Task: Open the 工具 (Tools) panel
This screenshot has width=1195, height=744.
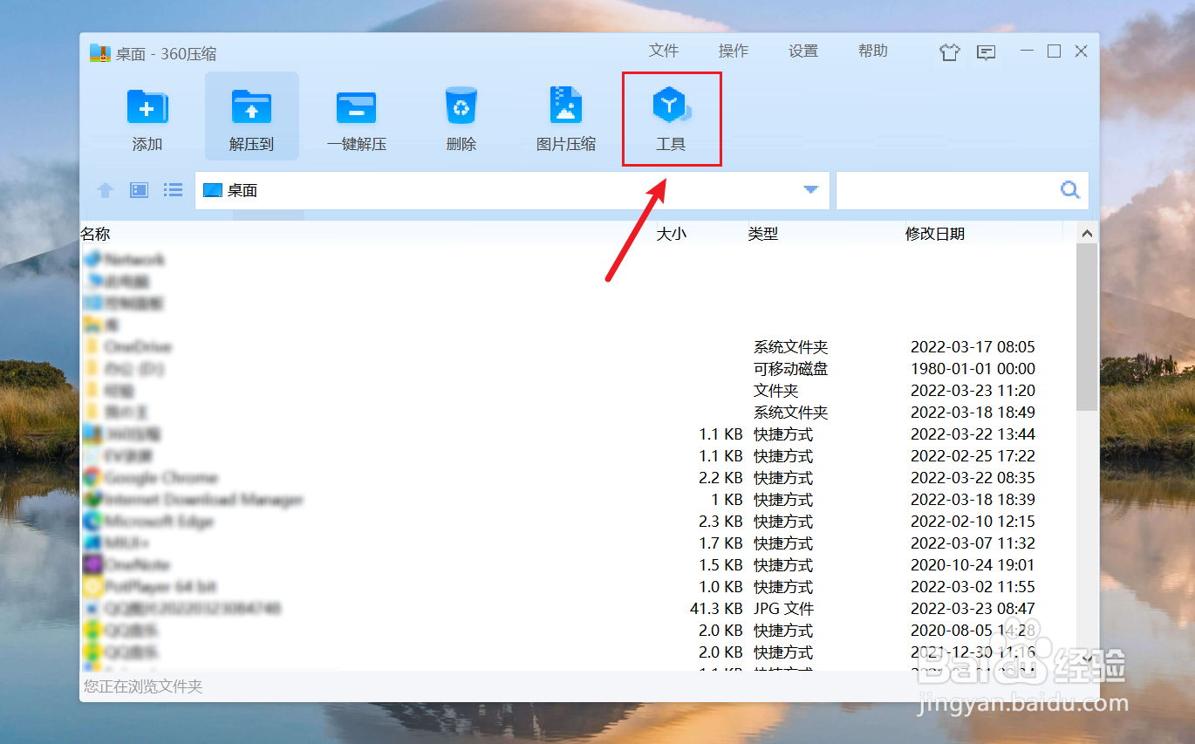Action: point(671,116)
